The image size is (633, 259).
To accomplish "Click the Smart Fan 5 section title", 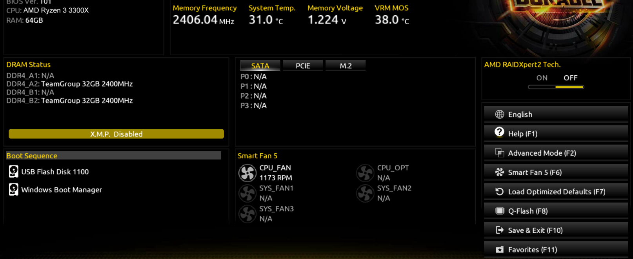I will point(257,156).
